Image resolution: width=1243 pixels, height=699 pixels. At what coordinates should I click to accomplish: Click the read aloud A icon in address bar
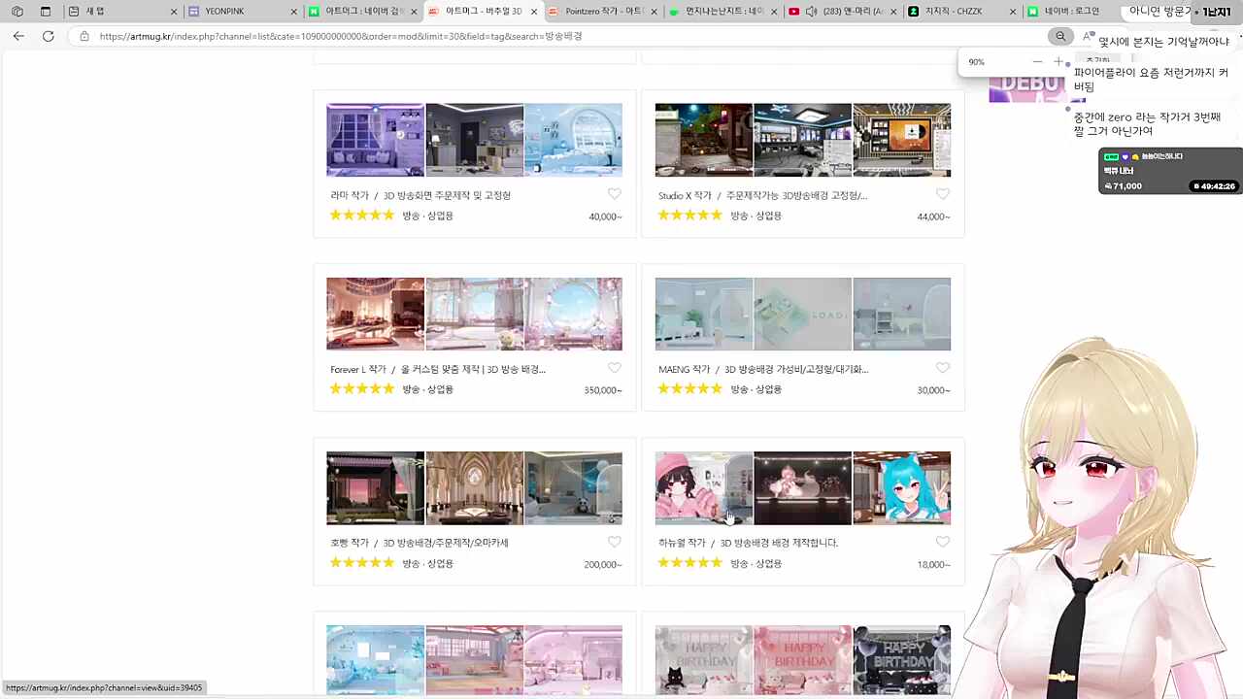[1087, 36]
